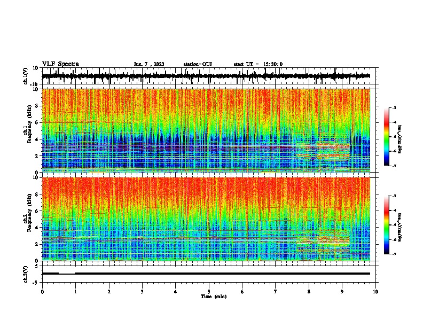Click the "-3" label on ch.1 colorbar
The image size is (423, 327).
click(x=394, y=108)
